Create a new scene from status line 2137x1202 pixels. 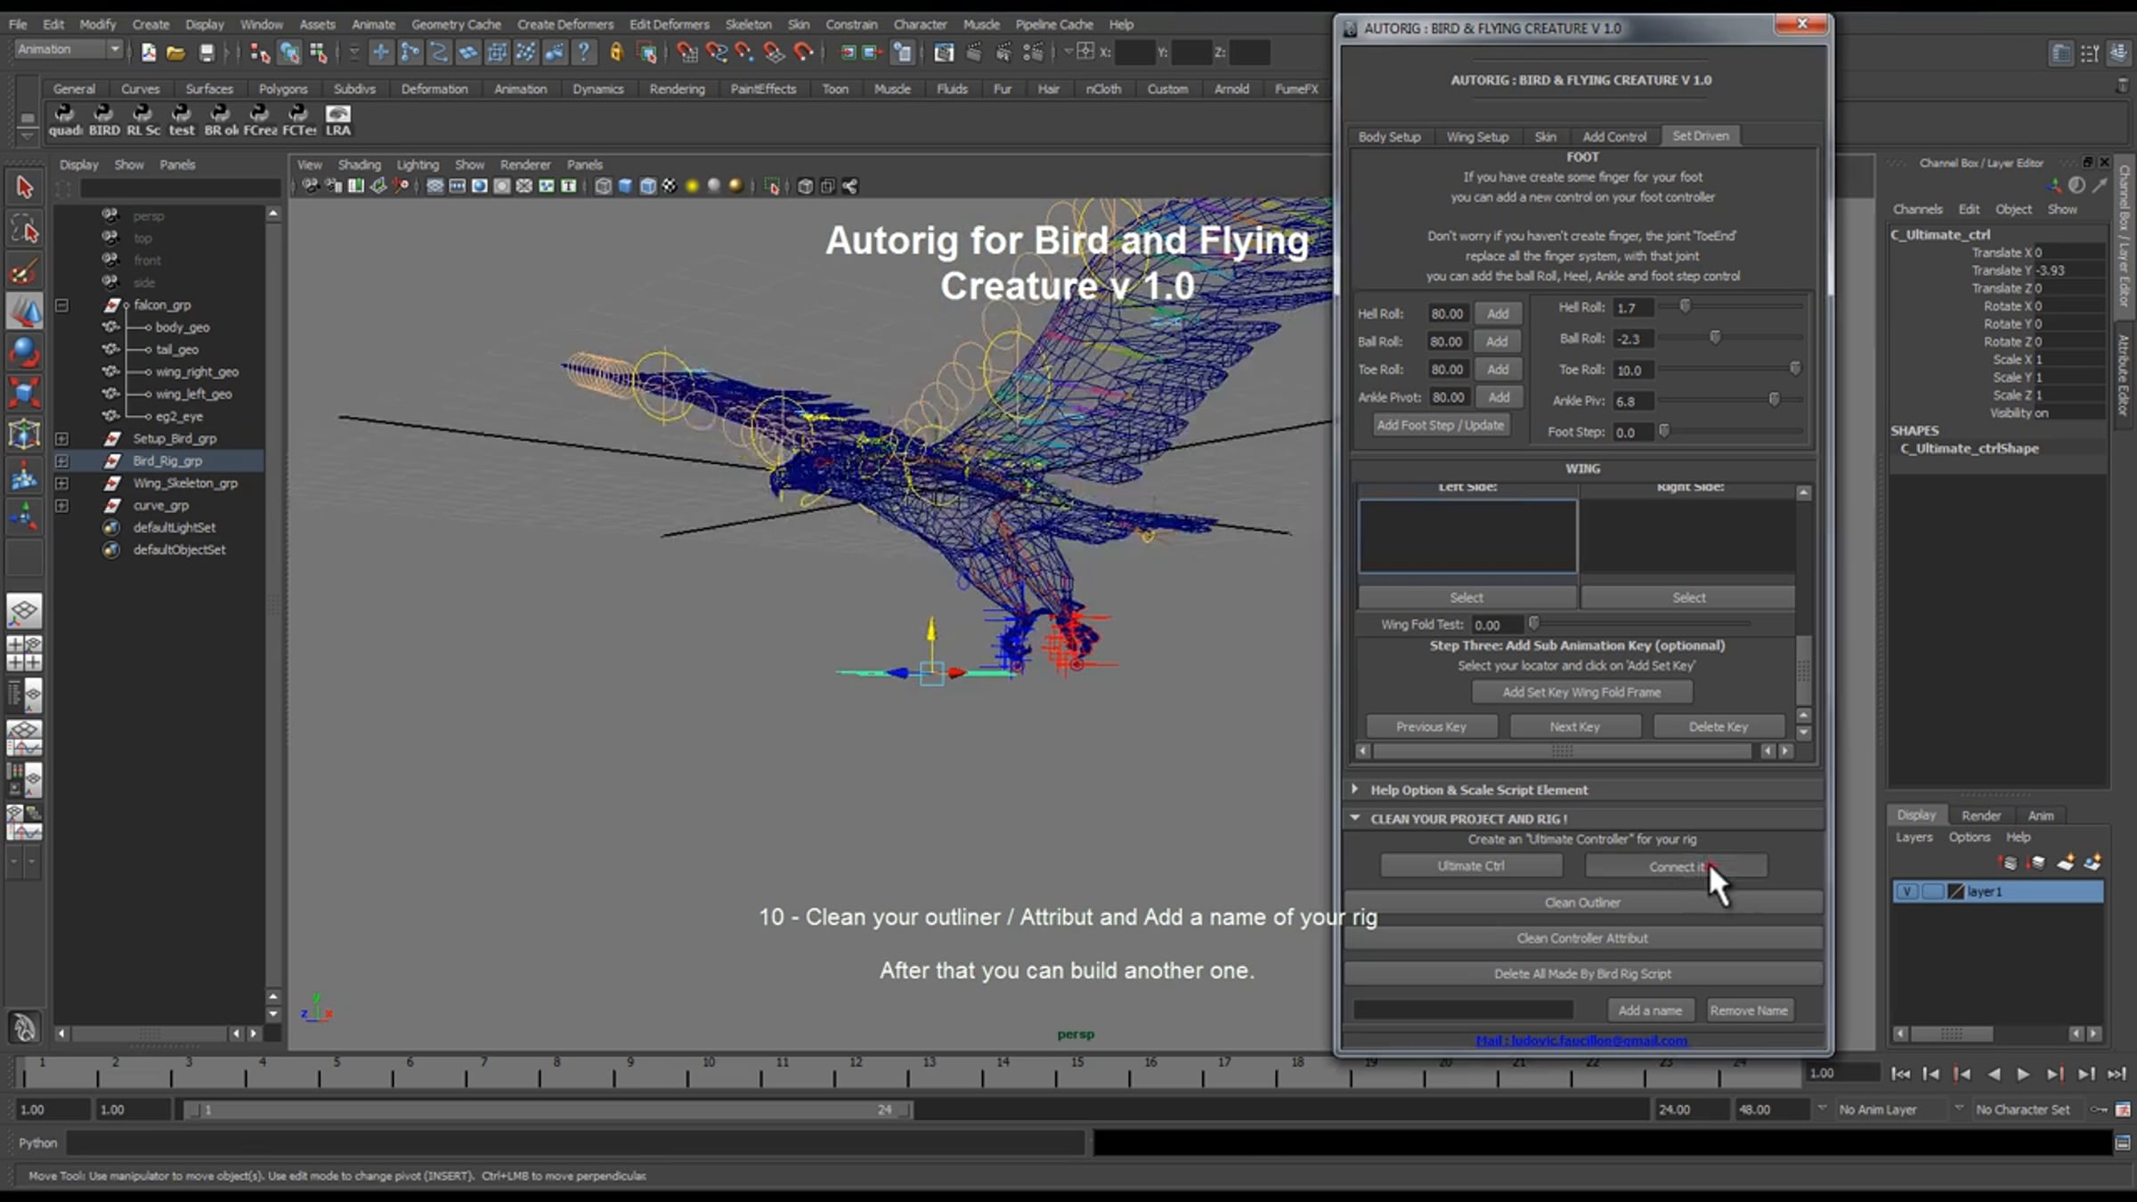[148, 53]
